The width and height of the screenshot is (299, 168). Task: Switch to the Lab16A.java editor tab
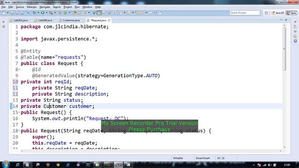pyautogui.click(x=19, y=20)
